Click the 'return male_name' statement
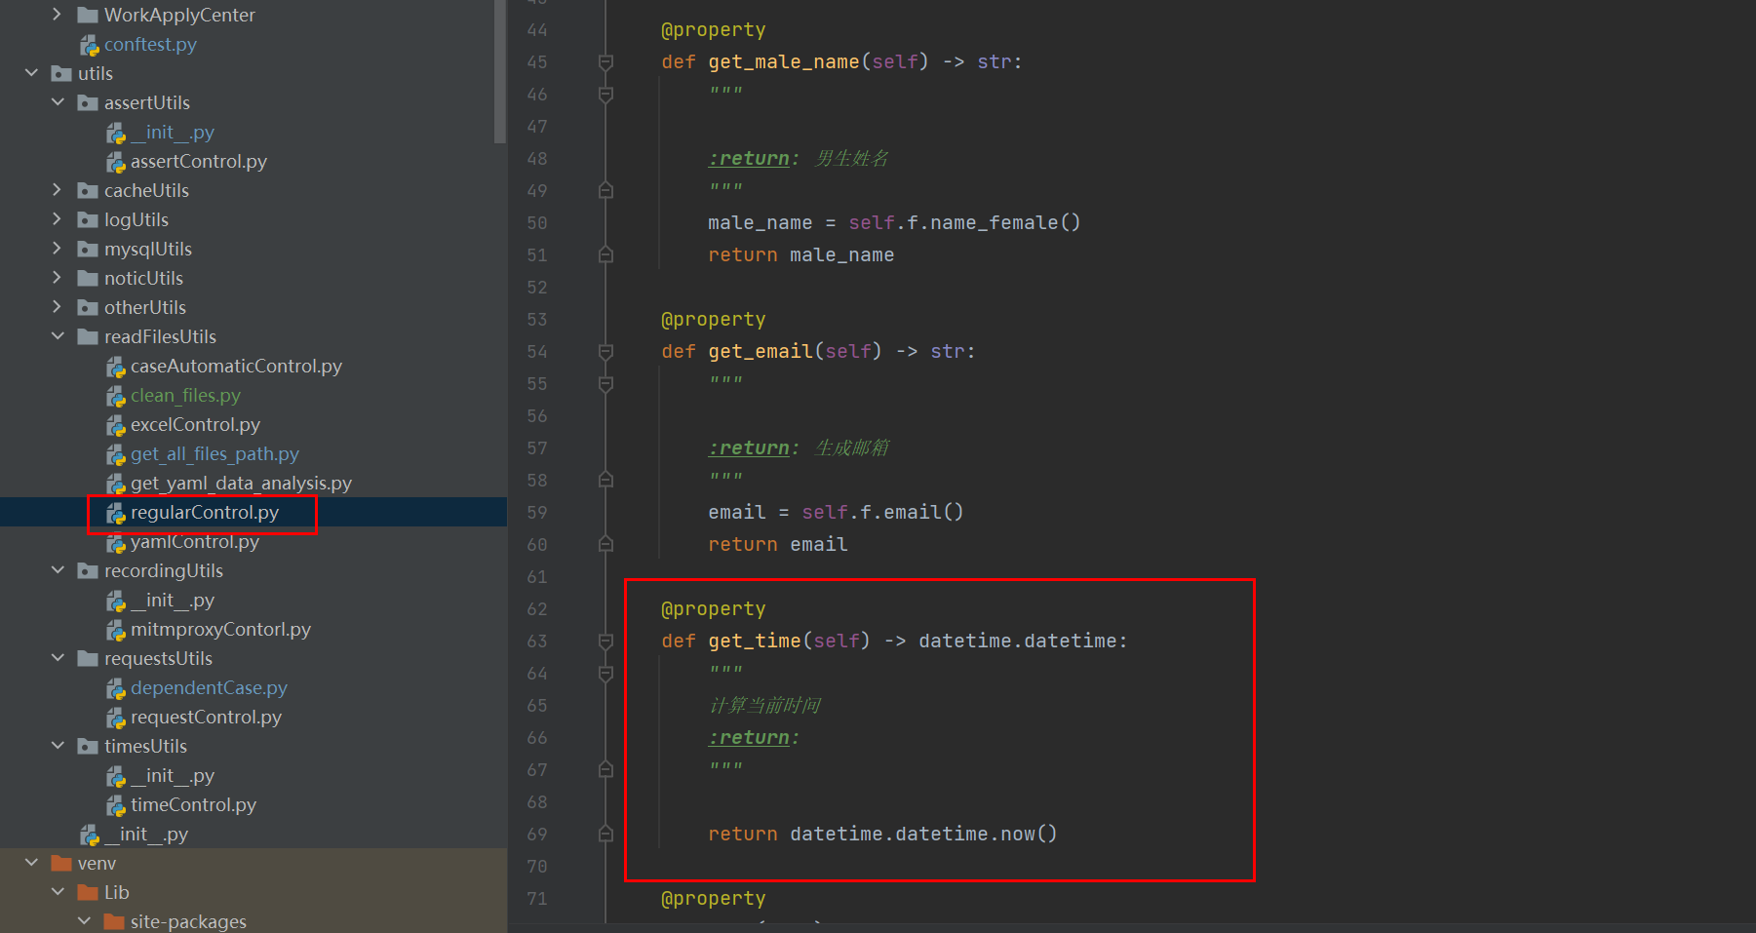 [800, 255]
